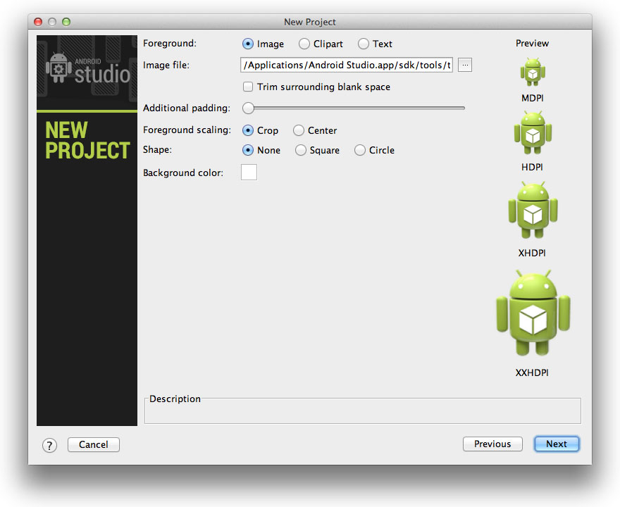The height and width of the screenshot is (507, 620).
Task: Cancel the New Project wizard
Action: pyautogui.click(x=93, y=444)
